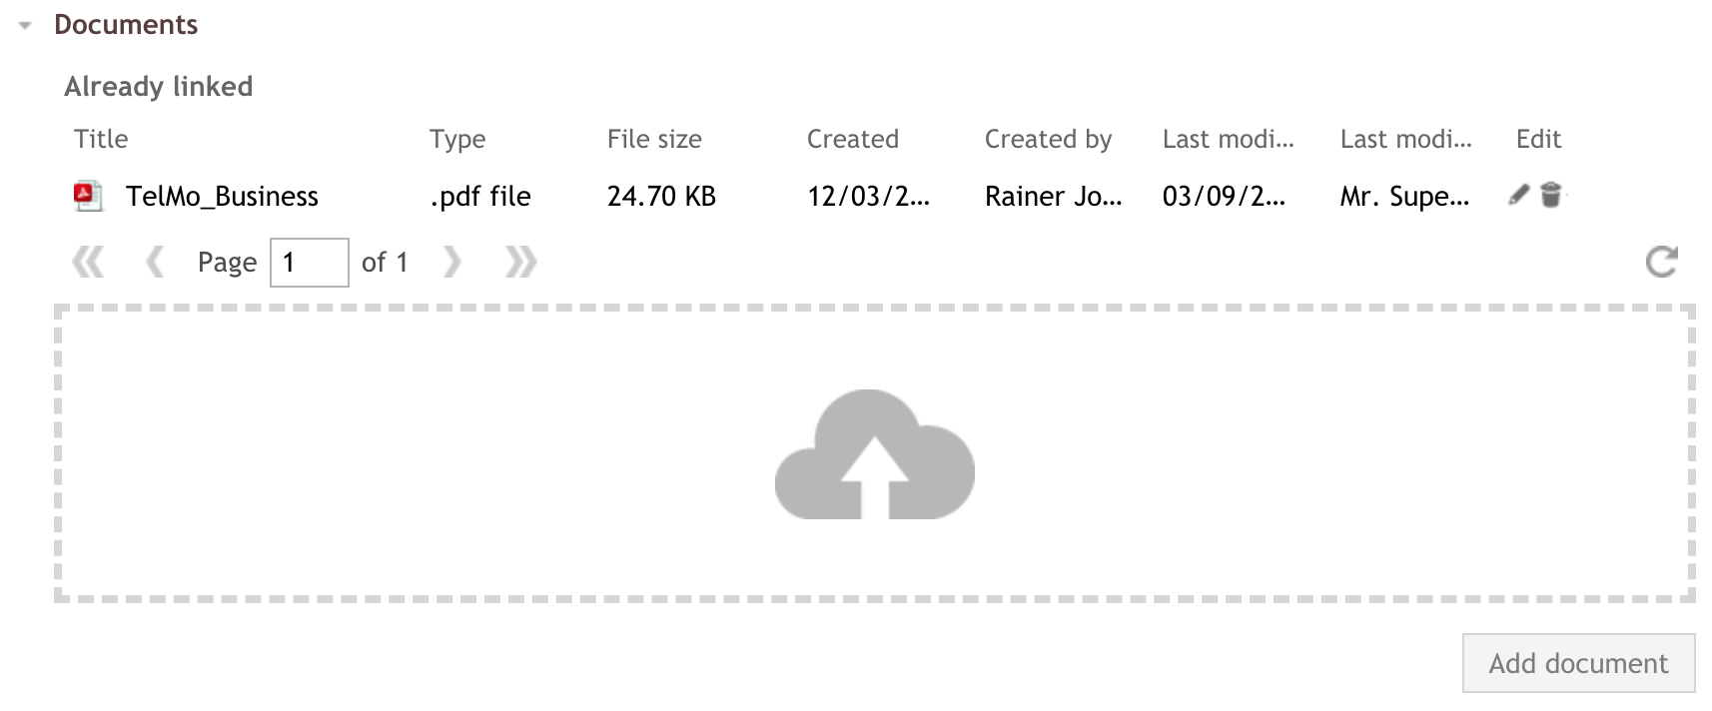Click the page number input field

click(x=310, y=263)
